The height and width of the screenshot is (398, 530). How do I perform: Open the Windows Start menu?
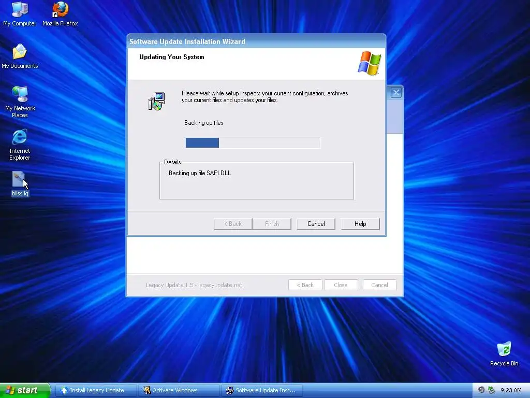pyautogui.click(x=25, y=390)
